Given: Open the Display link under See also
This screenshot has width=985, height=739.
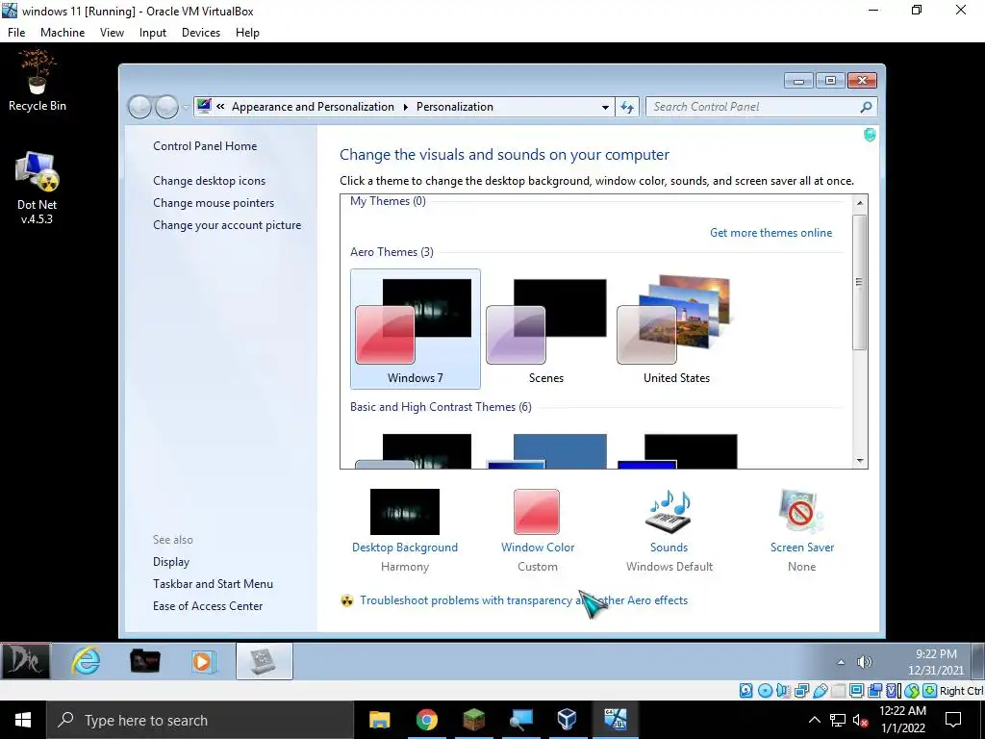Looking at the screenshot, I should 171,562.
